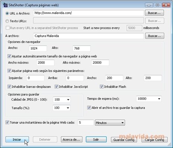Click the 'Opciones para guardar' group label
Viewport: 173px width, 148px height.
pos(23,95)
